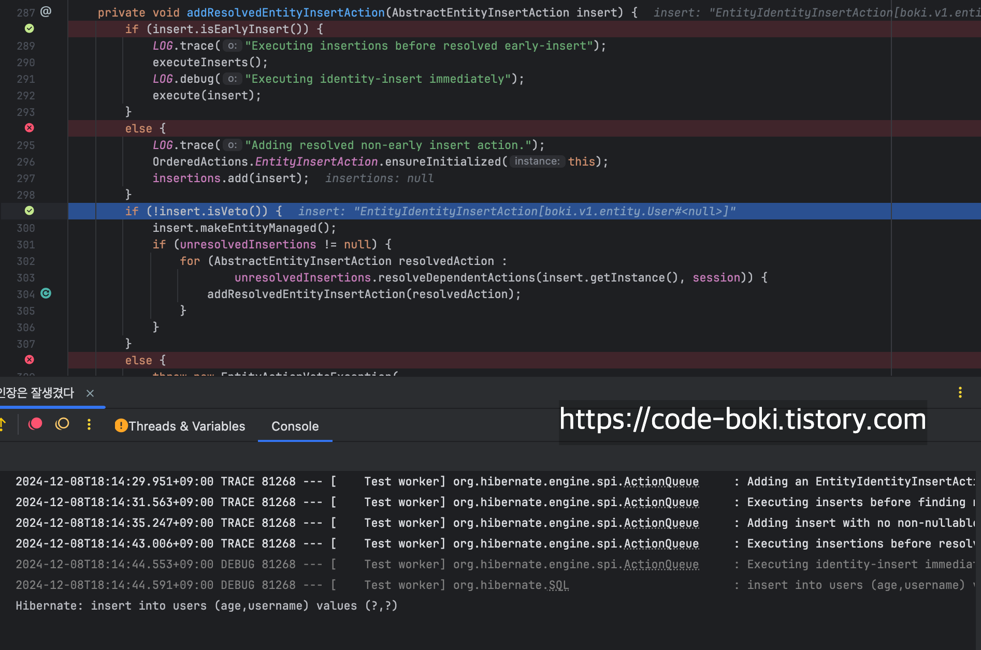Click line number 289 in the gutter

(26, 46)
